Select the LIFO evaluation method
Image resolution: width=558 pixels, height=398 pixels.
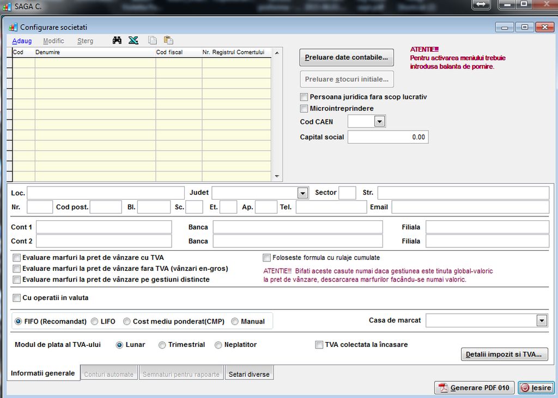click(93, 321)
